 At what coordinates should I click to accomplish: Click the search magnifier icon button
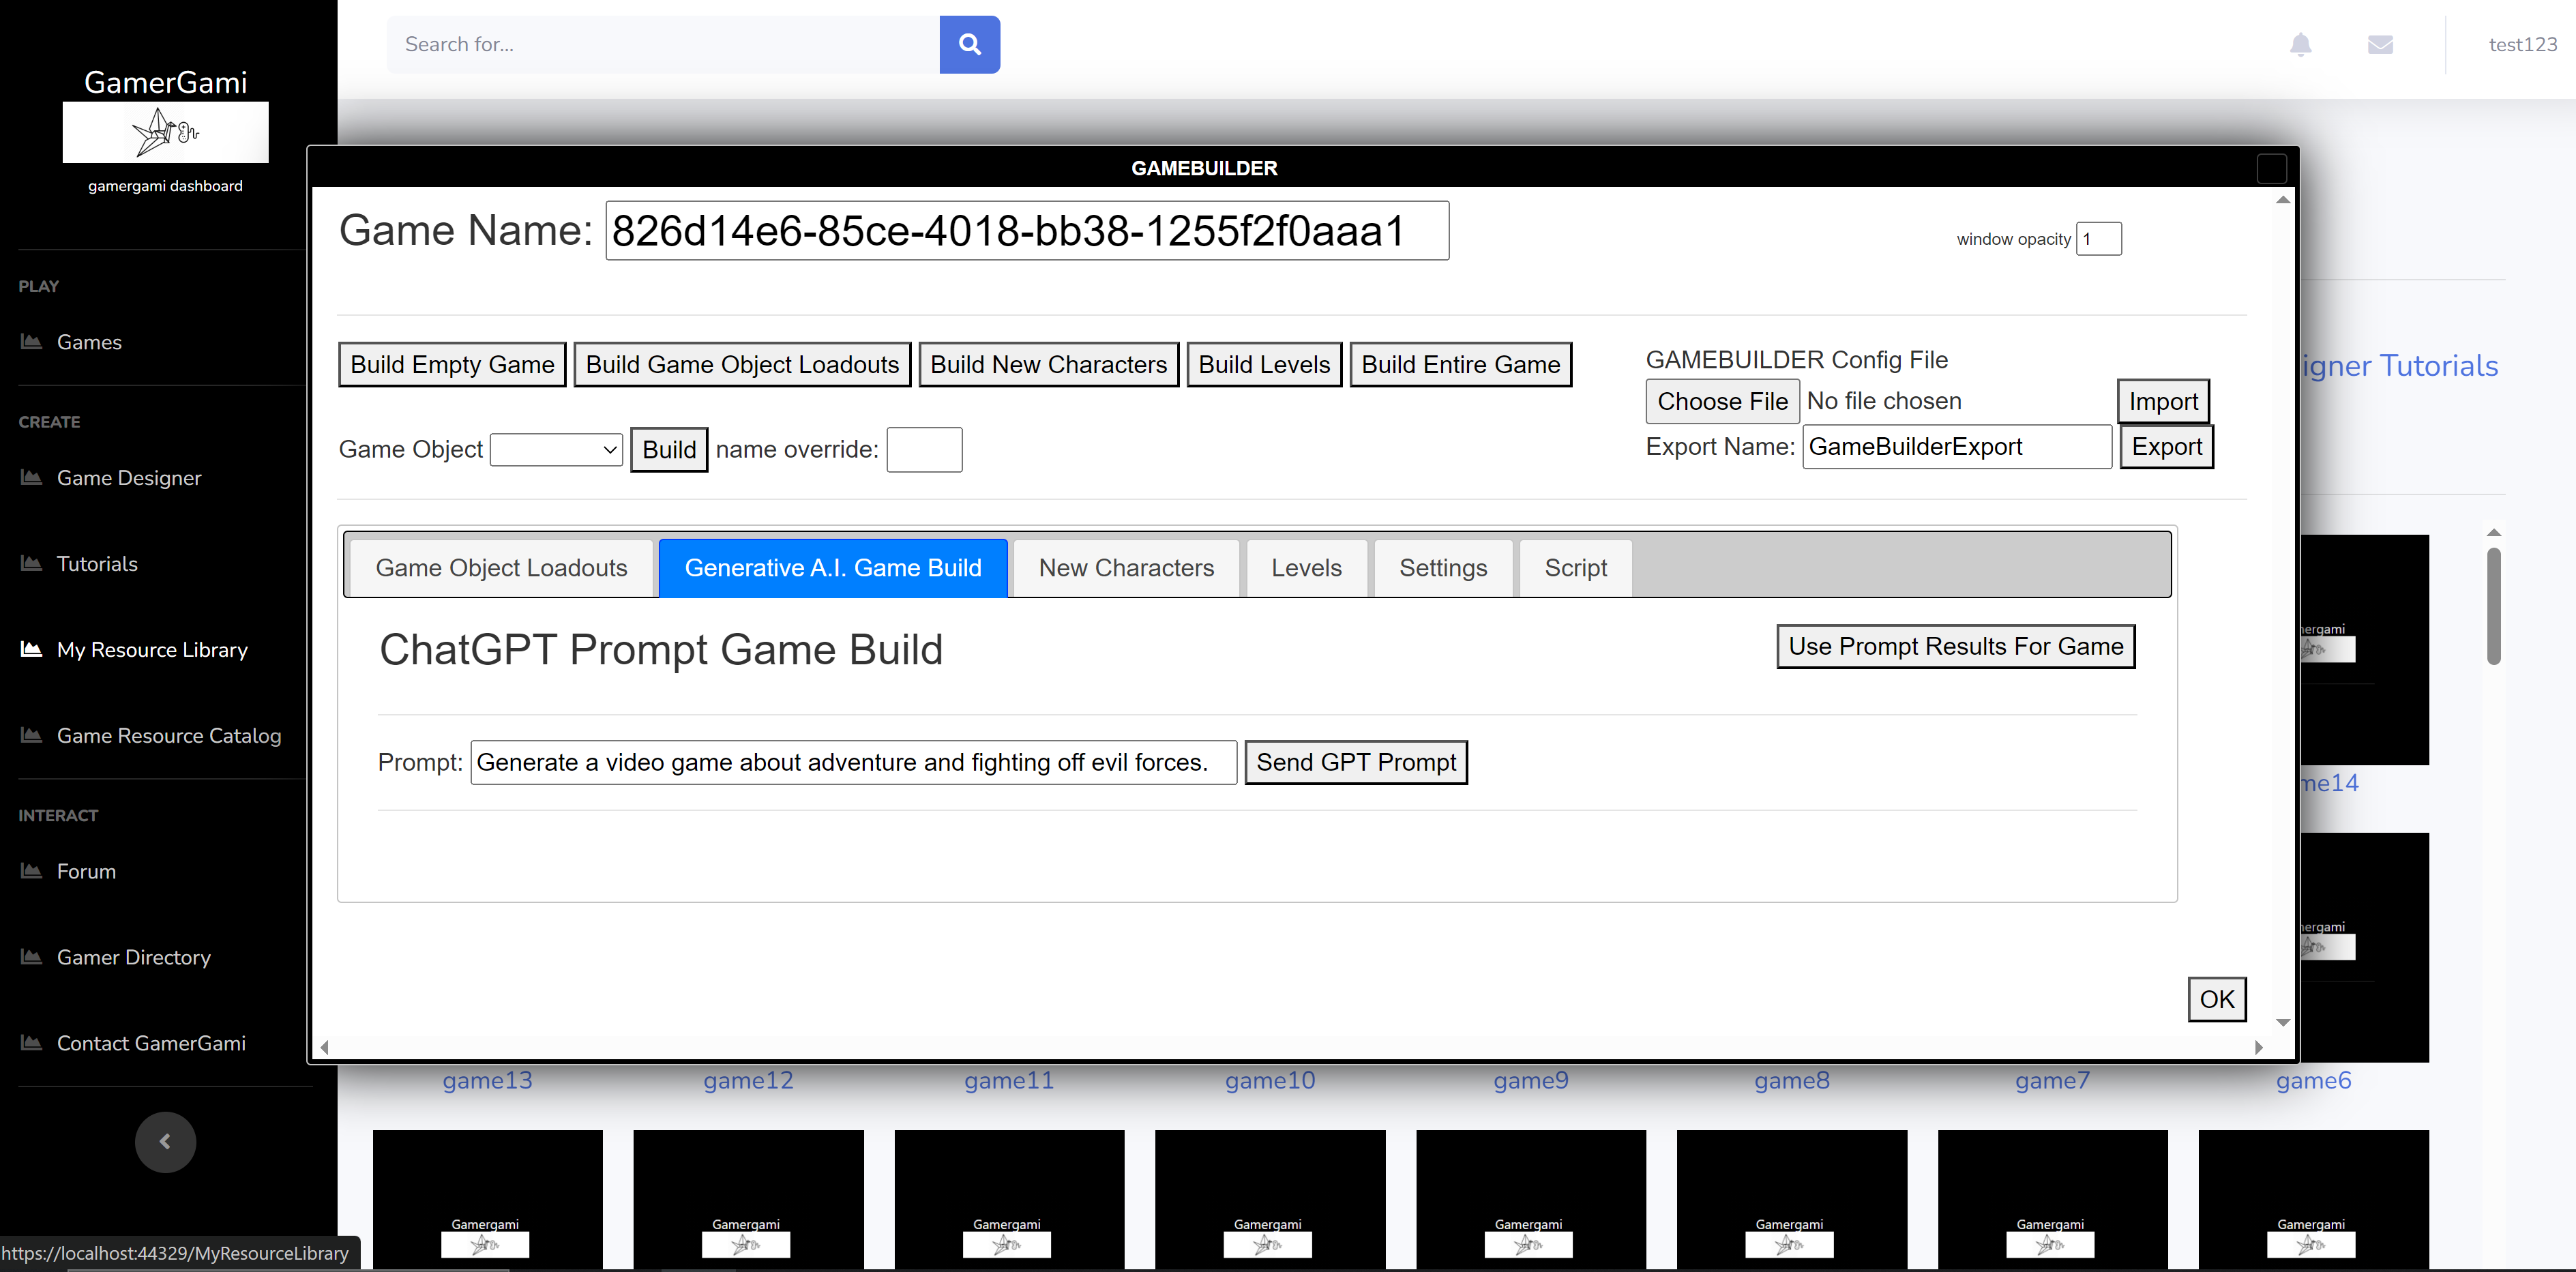(x=969, y=44)
